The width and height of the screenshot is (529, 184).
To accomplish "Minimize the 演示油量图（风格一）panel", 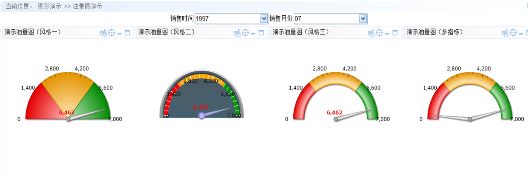I will click(x=119, y=33).
